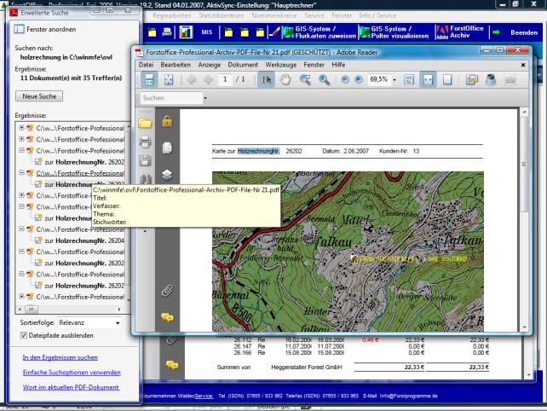Image resolution: width=547 pixels, height=411 pixels.
Task: Toggle the highlighted fit width view button
Action: (428, 79)
